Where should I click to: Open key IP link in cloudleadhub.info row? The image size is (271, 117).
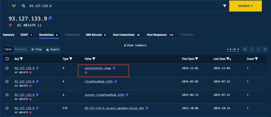coord(24,81)
